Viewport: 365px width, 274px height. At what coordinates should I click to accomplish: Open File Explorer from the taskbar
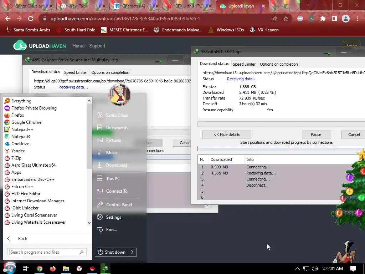coord(66,269)
